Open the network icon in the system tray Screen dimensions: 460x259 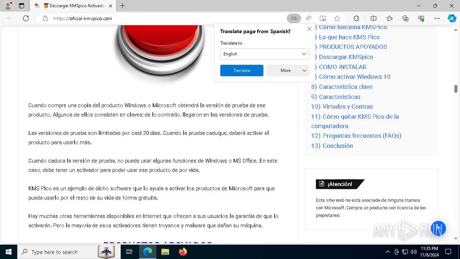[405, 252]
